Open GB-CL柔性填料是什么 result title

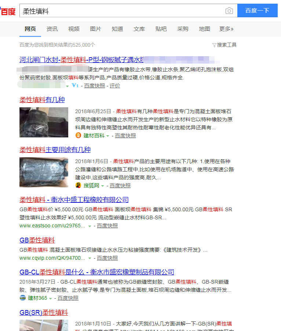97,272
